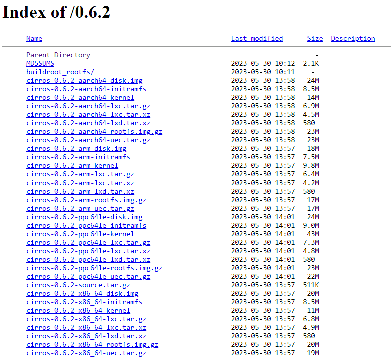Click the 6.8M size of x86_64-lxc.tar.gz

point(311,319)
